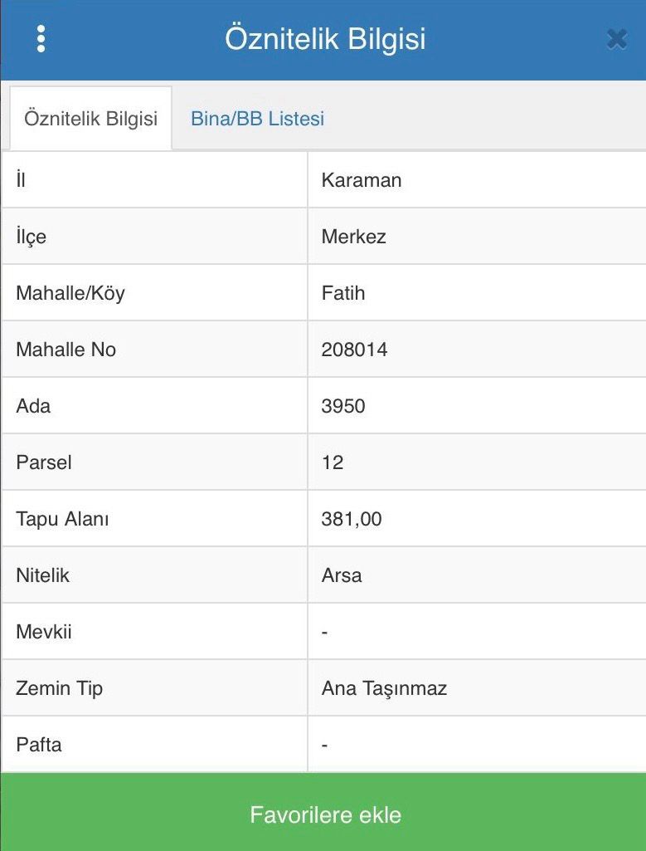This screenshot has height=851, width=646.
Task: Select the Öznitelik Bilgisi tab
Action: [90, 119]
